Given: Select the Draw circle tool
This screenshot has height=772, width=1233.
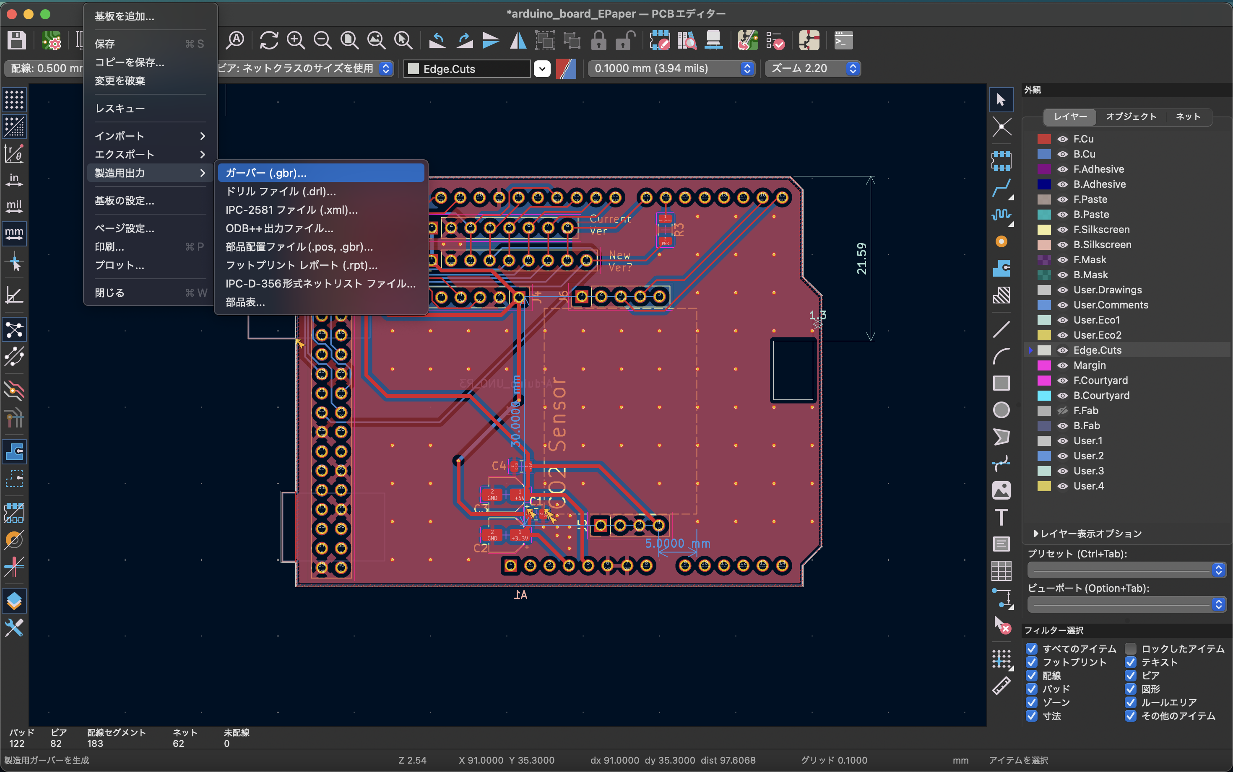Looking at the screenshot, I should (1001, 410).
